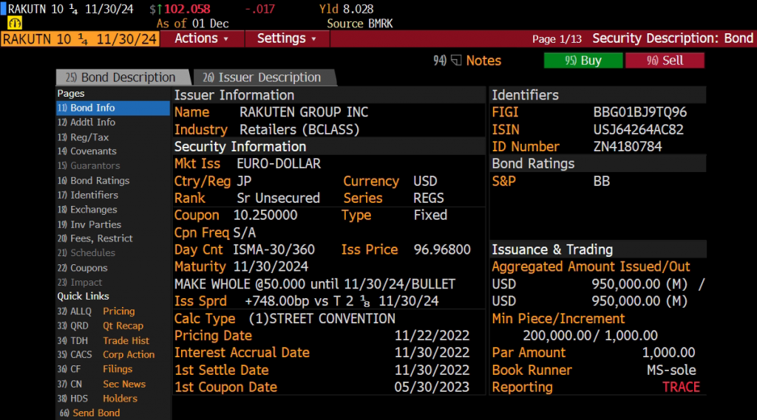This screenshot has height=420, width=757.
Task: Open the Addtl Info page
Action: pos(86,123)
